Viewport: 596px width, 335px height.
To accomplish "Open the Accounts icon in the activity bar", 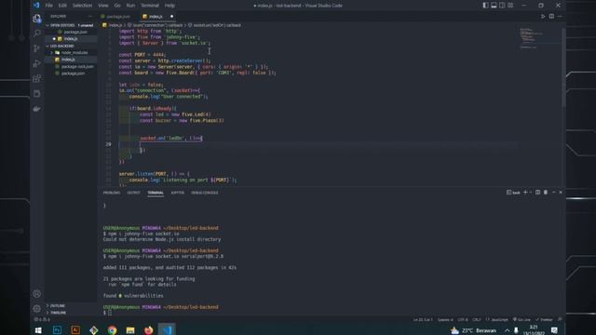I will pos(37,293).
